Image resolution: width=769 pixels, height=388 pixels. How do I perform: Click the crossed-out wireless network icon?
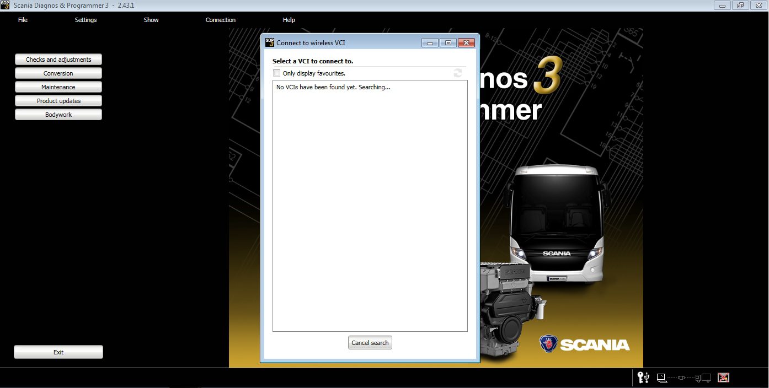(724, 378)
